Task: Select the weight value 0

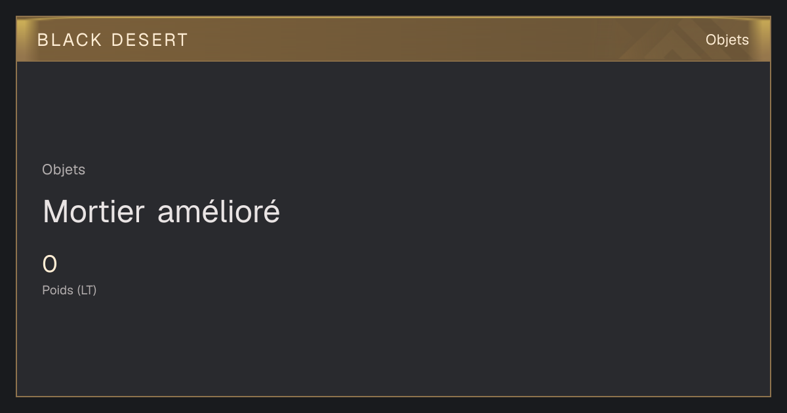Action: (x=50, y=265)
